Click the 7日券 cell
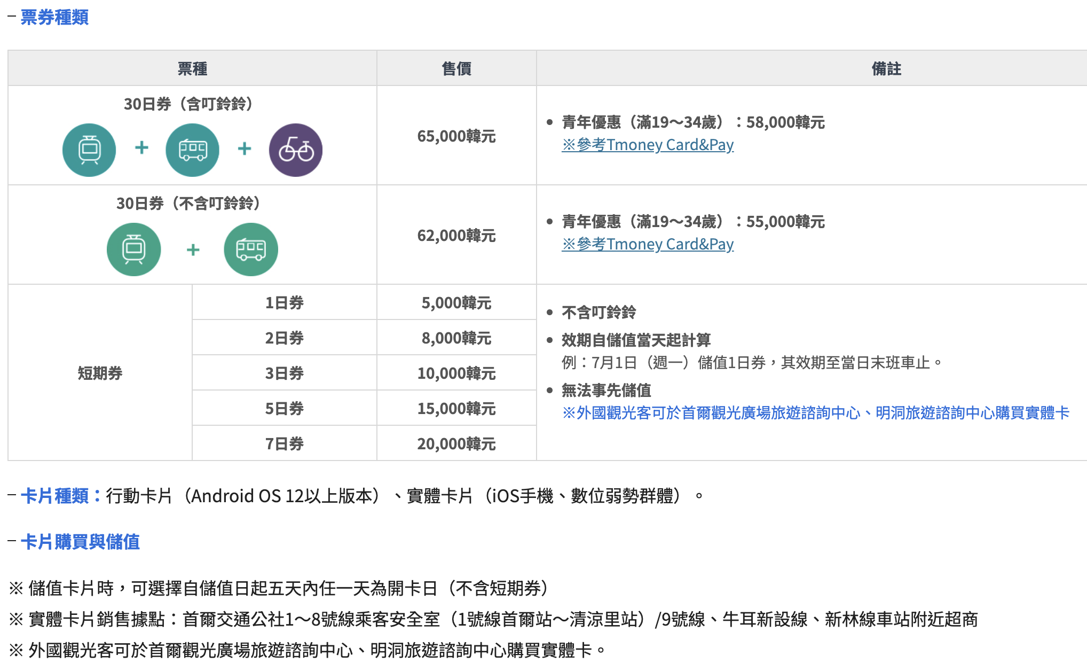Screen dimensions: 1087x663 284,444
